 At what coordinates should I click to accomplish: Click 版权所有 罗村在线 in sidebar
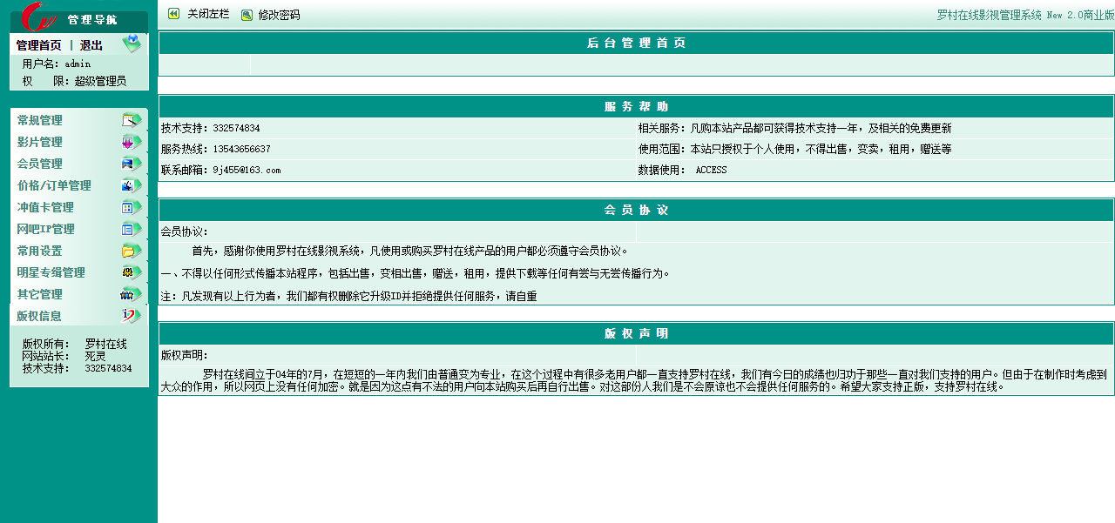point(75,344)
